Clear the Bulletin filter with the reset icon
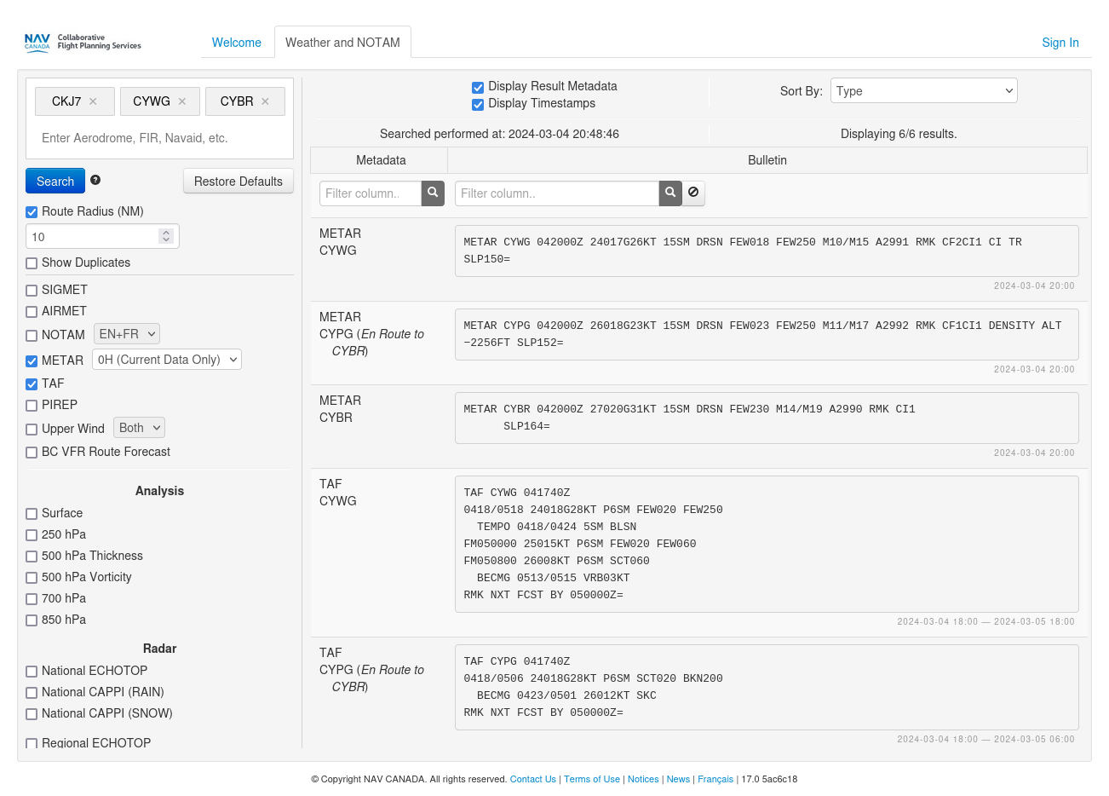The image size is (1109, 796). pos(693,193)
